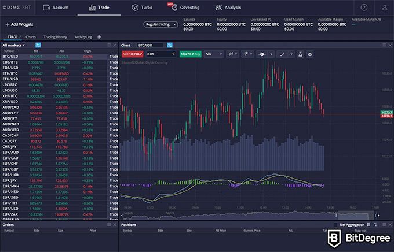
Task: Click Trade button for EUR/USD row
Action: coord(114,209)
